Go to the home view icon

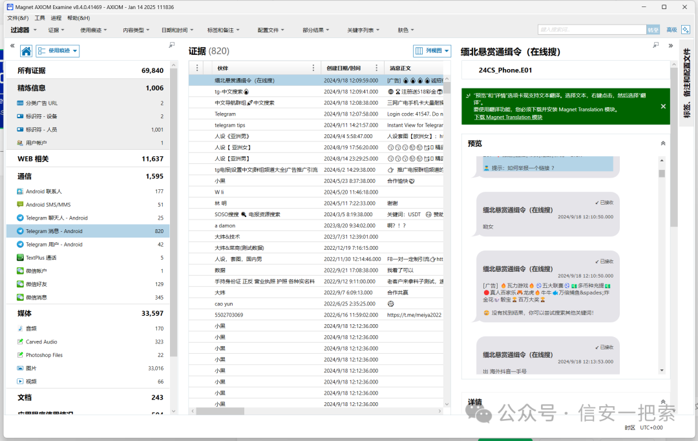[x=26, y=51]
